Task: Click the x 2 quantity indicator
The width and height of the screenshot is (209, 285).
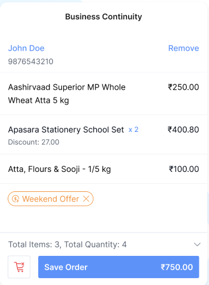Action: click(x=133, y=130)
